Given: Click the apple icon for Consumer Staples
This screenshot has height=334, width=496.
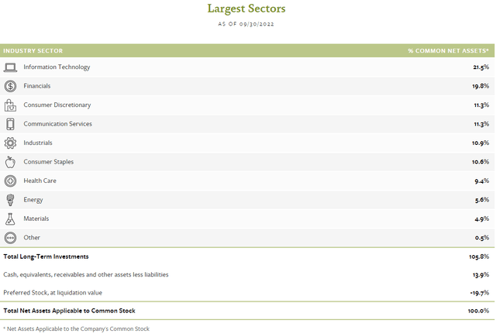Looking at the screenshot, I should 10,162.
